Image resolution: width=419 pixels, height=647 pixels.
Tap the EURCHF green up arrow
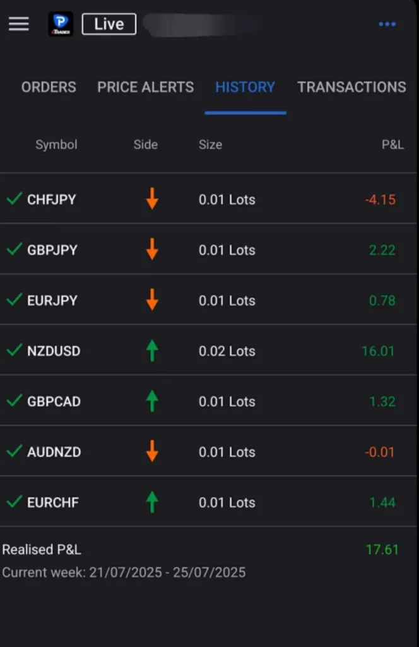pyautogui.click(x=152, y=502)
